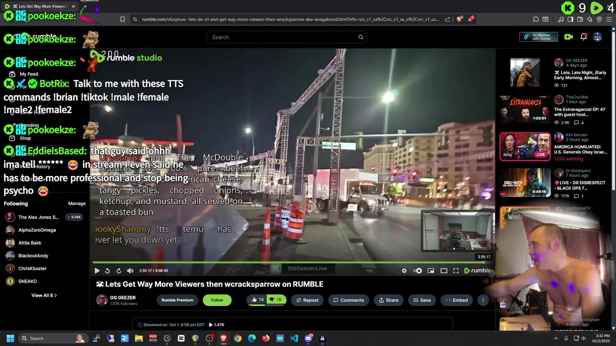Open the user profile avatar menu
This screenshot has width=616, height=346.
point(597,37)
